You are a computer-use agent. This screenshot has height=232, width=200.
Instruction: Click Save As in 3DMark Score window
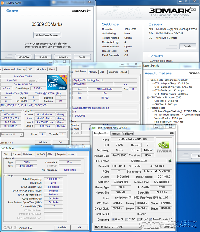coord(24,57)
